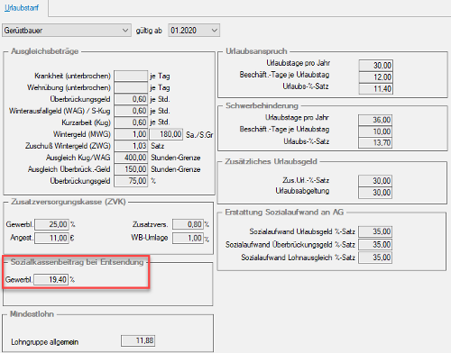Click the Ausgleich Kug/WAG 400,00 field
Viewport: 451px width, 353px height.
pyautogui.click(x=131, y=158)
